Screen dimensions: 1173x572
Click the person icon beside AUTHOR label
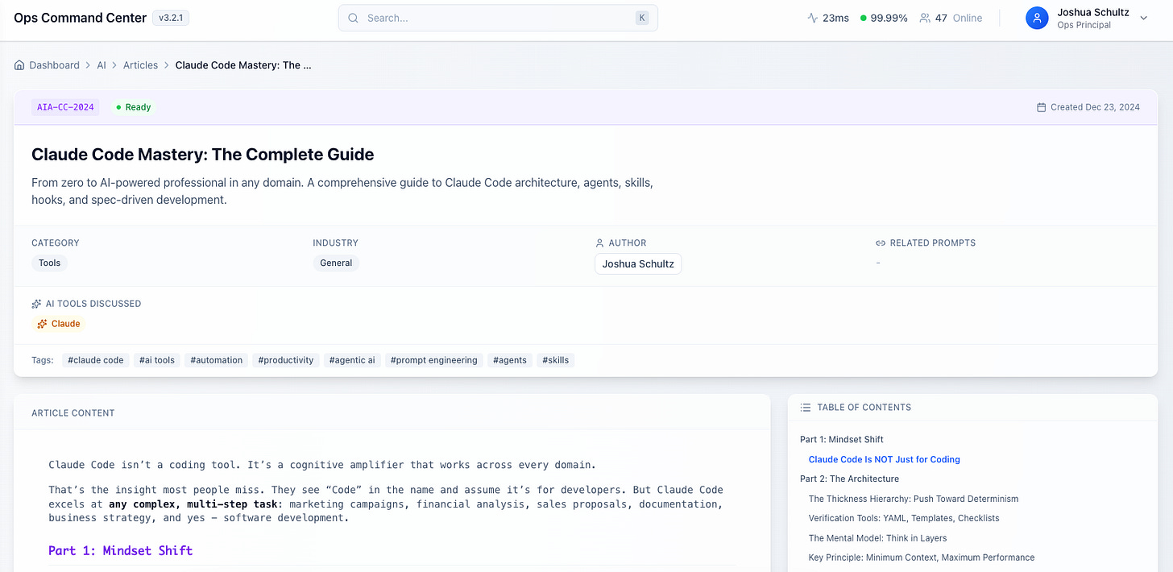click(x=599, y=242)
